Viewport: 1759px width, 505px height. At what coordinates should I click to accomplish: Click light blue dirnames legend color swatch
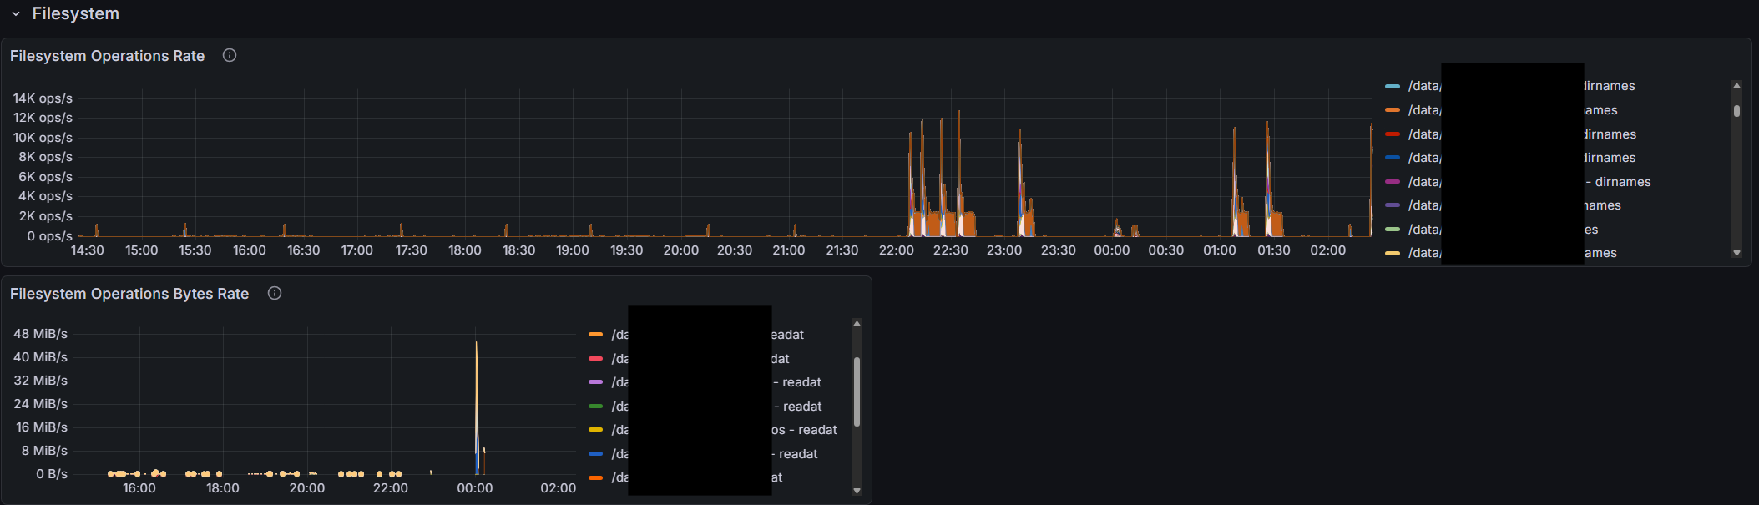(x=1392, y=86)
